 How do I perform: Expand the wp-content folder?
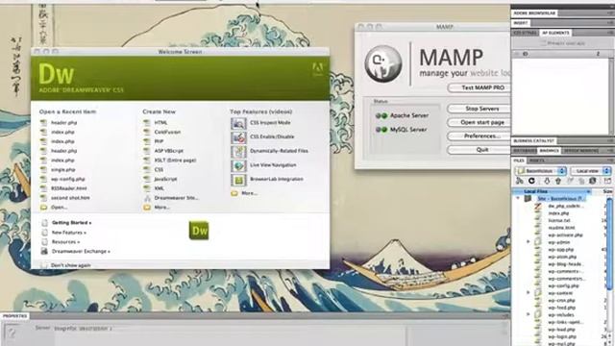pyautogui.click(x=529, y=292)
